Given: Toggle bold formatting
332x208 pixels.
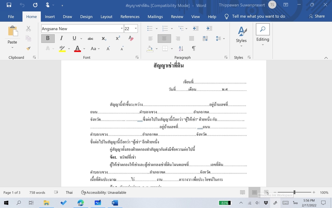Looking at the screenshot, I should [x=48, y=38].
